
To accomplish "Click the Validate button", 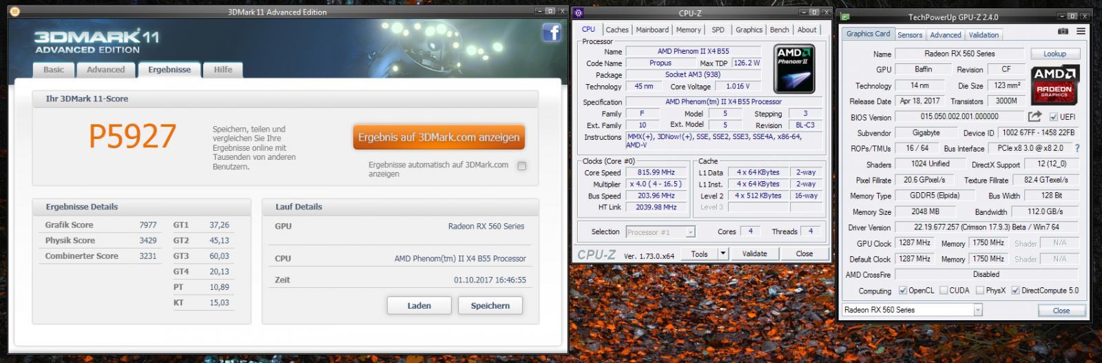I will click(755, 253).
